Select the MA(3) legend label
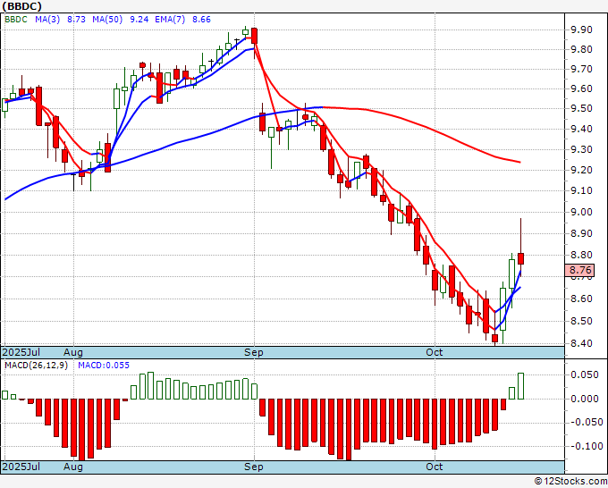 click(x=47, y=20)
